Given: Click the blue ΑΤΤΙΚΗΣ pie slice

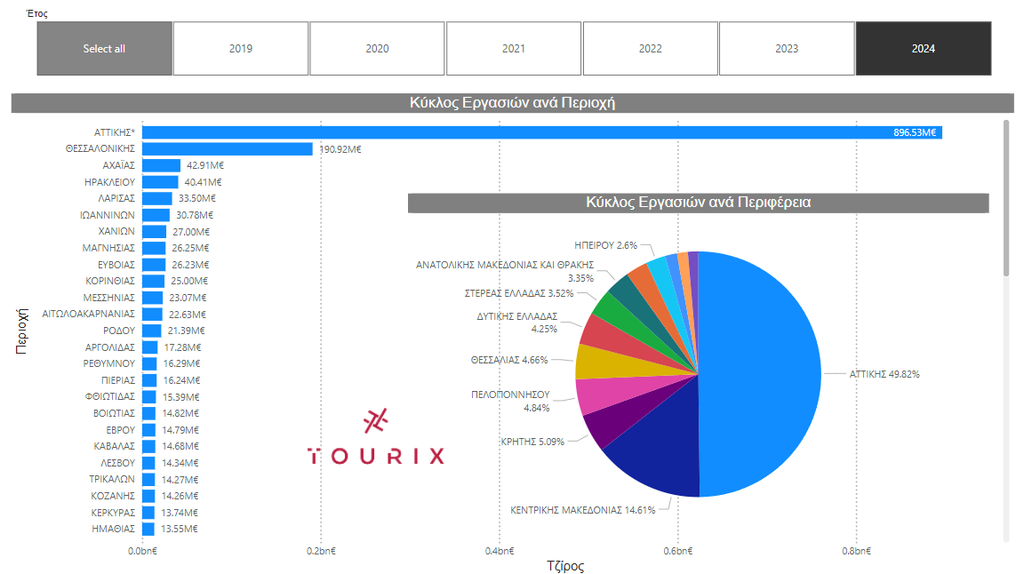Looking at the screenshot, I should pyautogui.click(x=764, y=373).
